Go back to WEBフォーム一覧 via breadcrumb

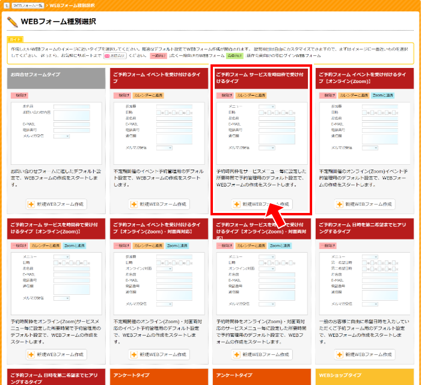point(28,5)
